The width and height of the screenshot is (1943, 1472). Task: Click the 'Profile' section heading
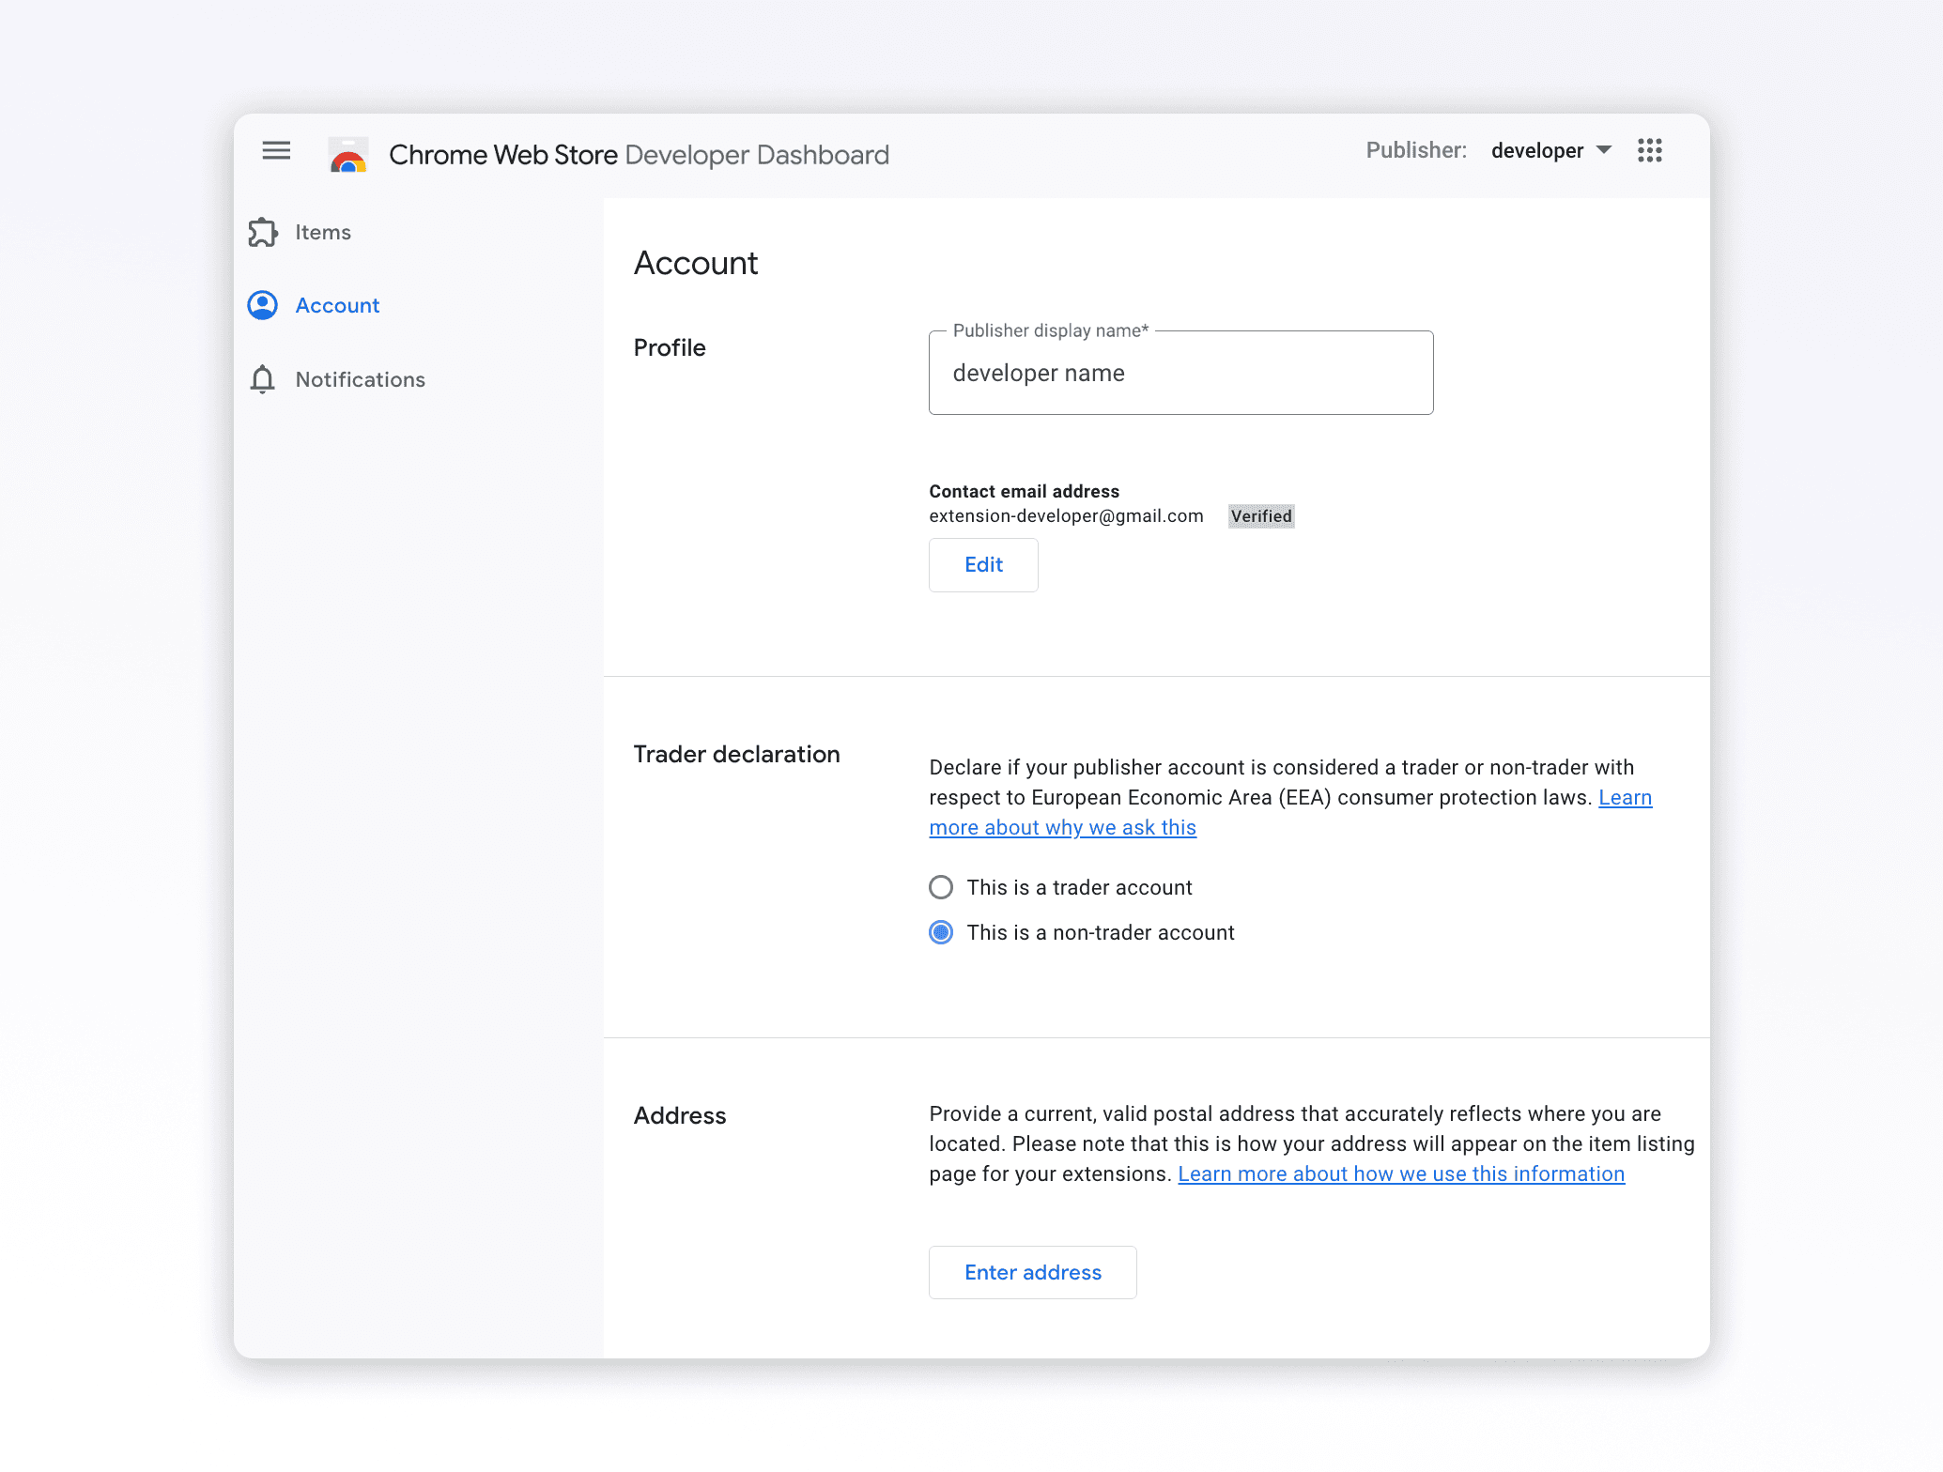(x=670, y=347)
